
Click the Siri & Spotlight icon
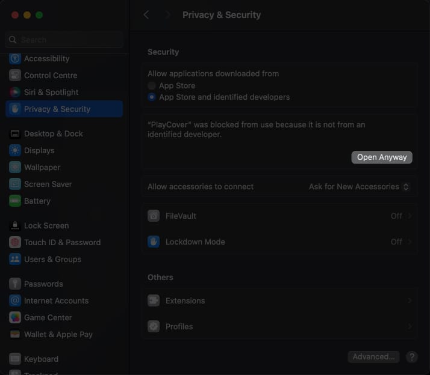coord(15,92)
